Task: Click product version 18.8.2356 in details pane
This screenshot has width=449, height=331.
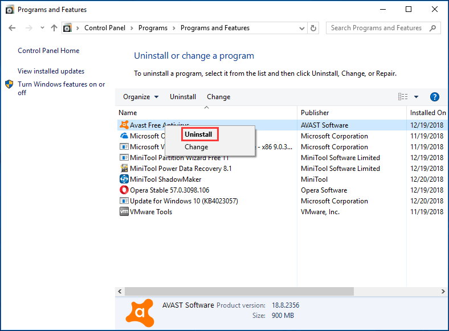Action: (285, 305)
